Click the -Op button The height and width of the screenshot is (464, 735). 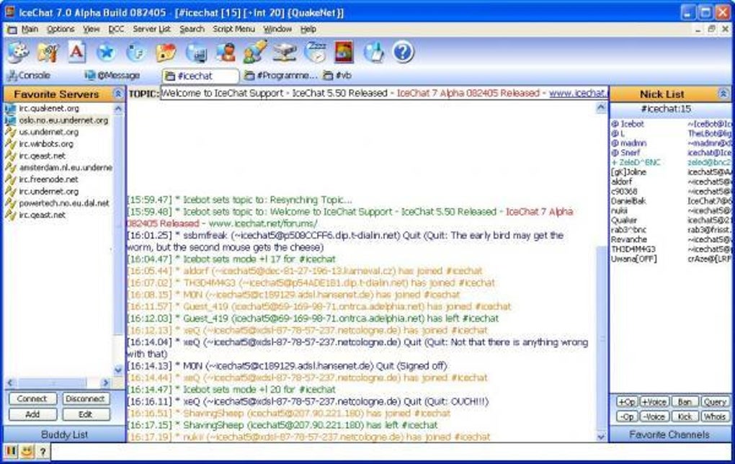pyautogui.click(x=626, y=416)
